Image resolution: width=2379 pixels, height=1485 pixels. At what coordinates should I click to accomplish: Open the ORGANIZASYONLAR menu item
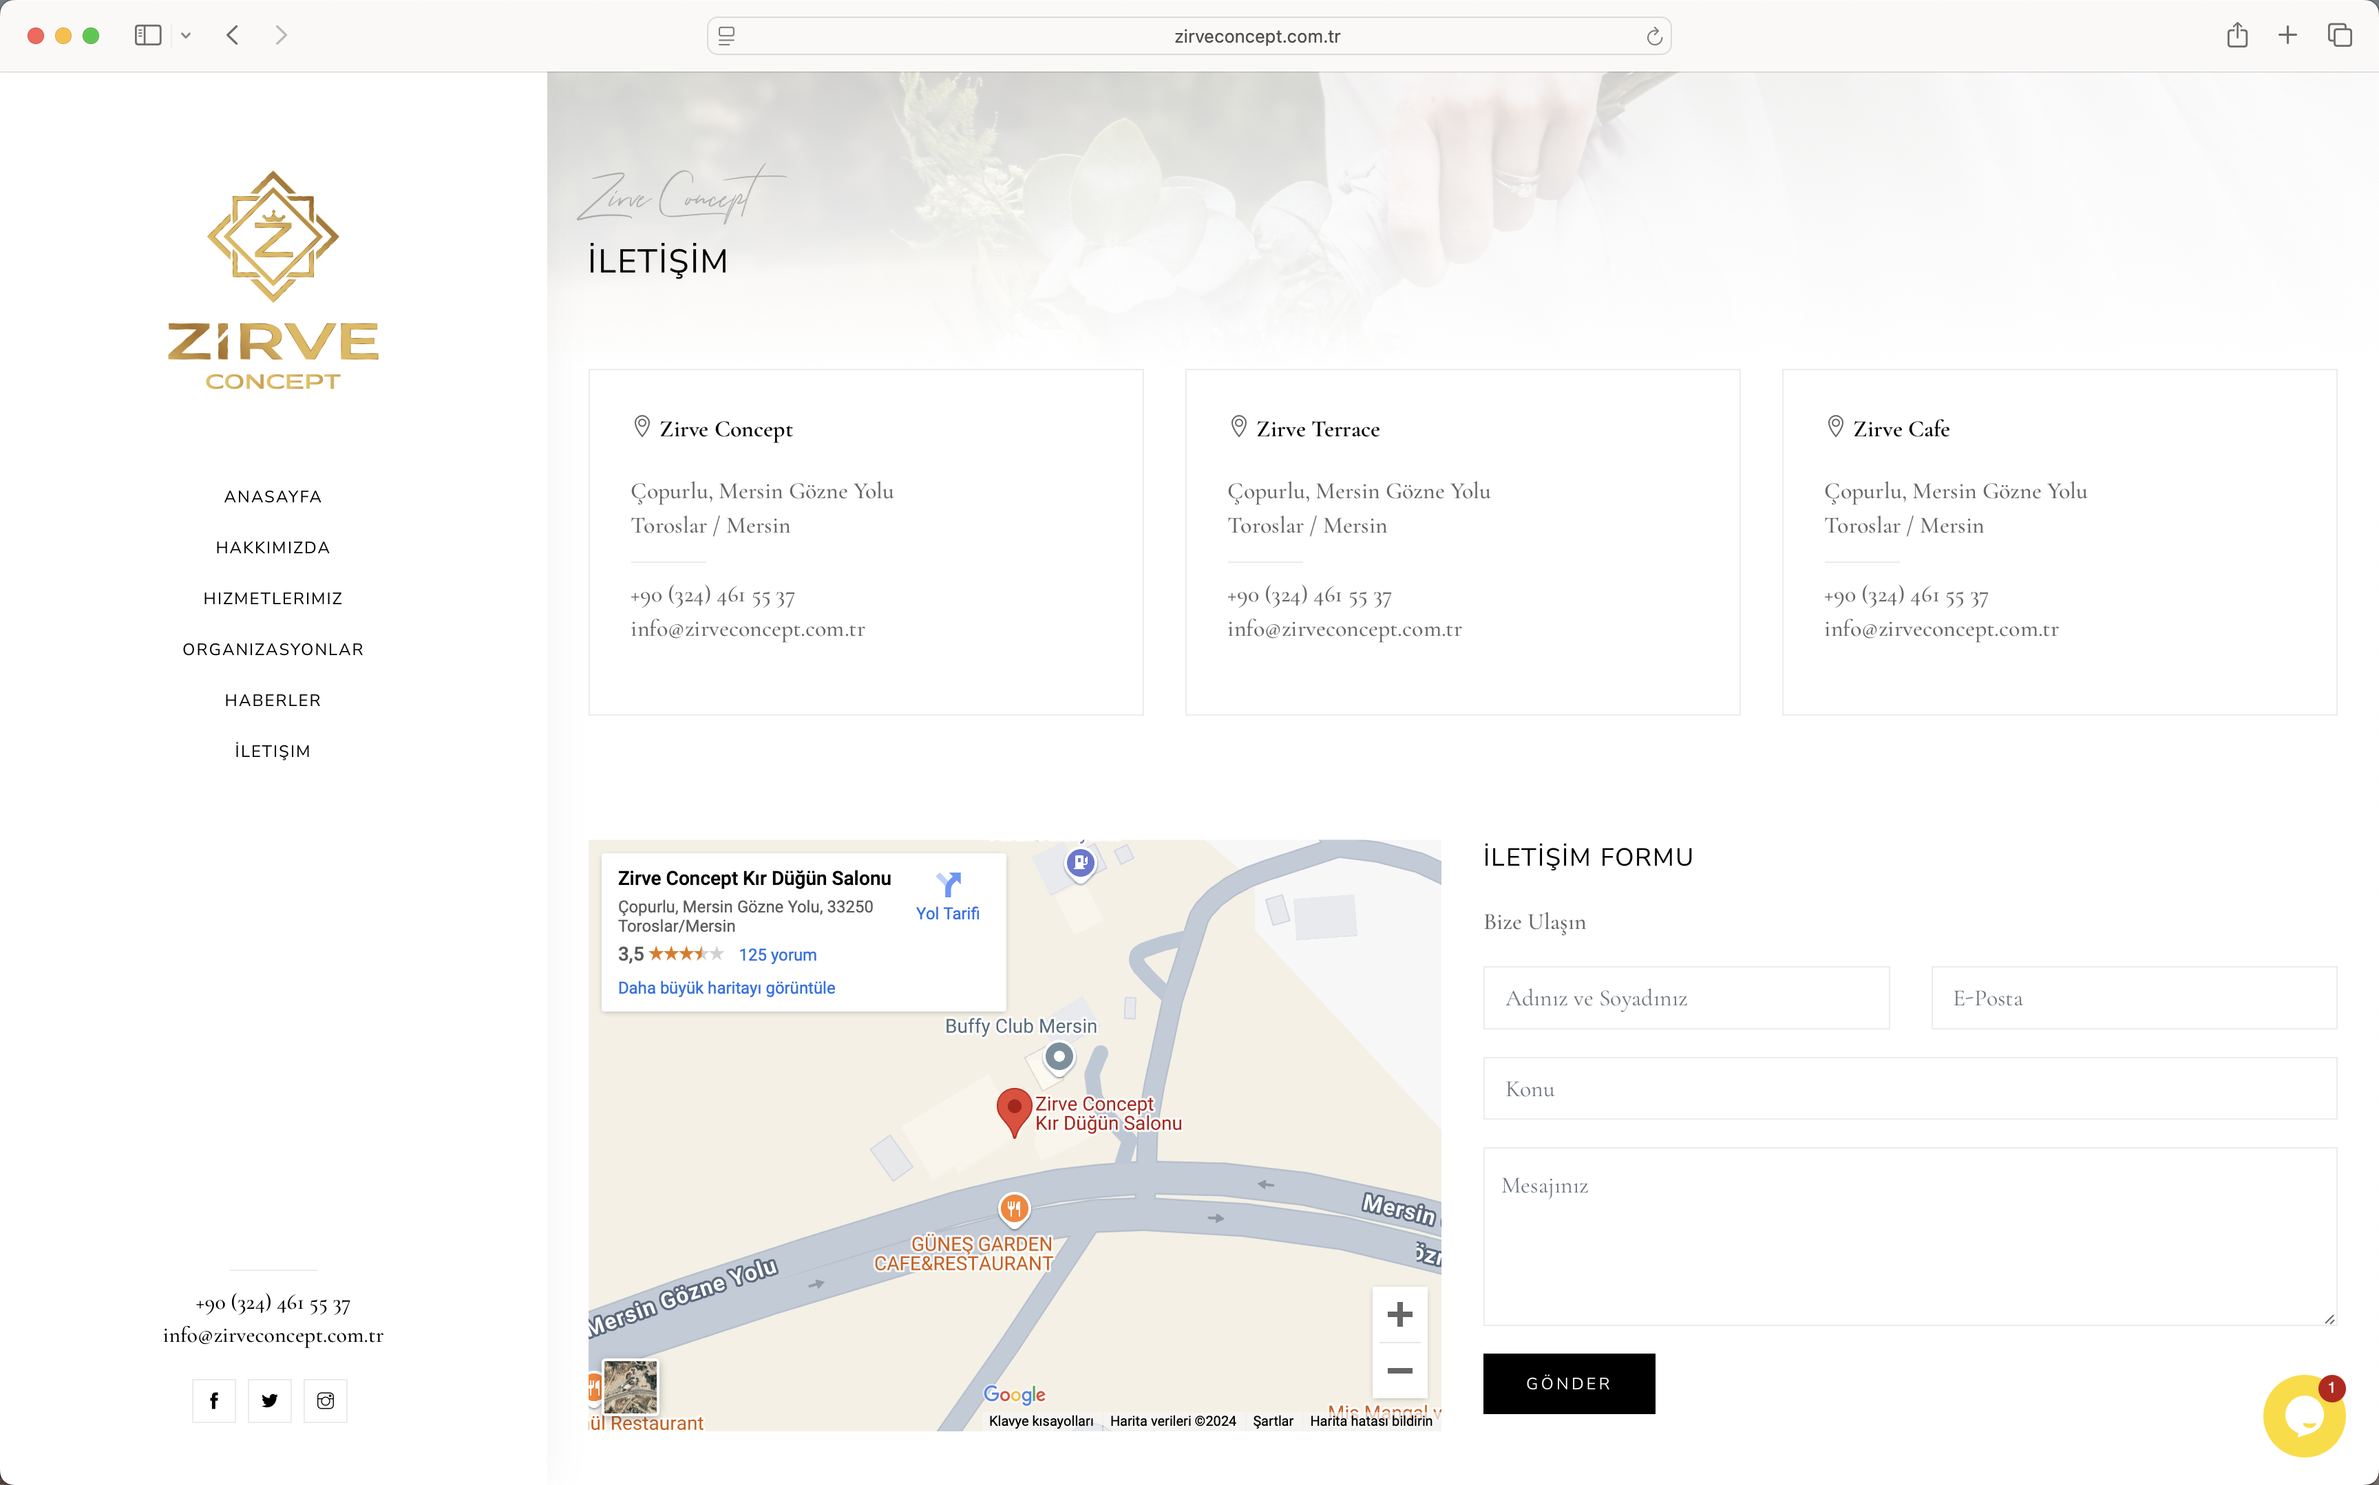coord(273,650)
